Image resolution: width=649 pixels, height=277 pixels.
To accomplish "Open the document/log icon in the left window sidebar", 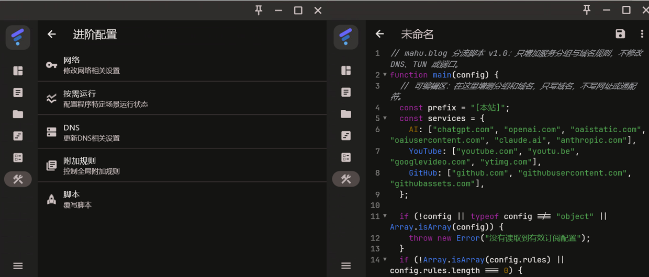I will point(18,93).
